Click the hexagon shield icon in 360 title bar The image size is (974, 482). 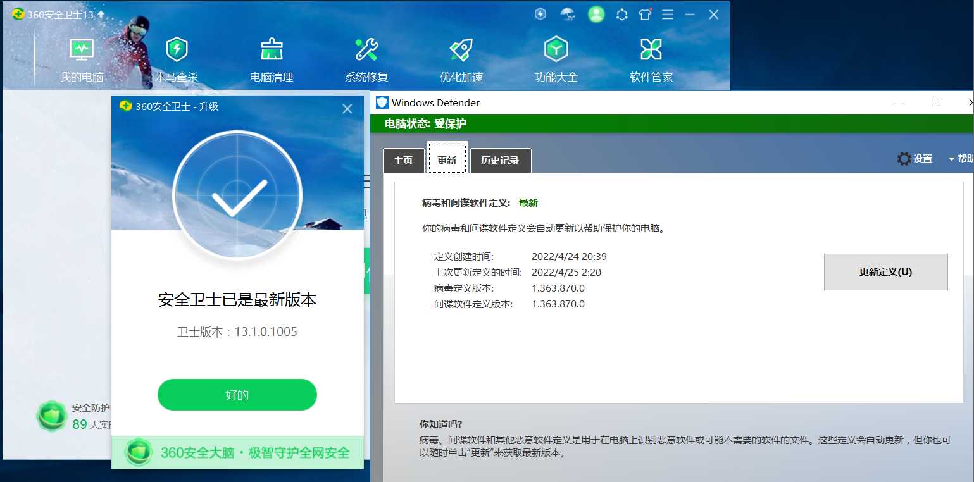coord(540,14)
